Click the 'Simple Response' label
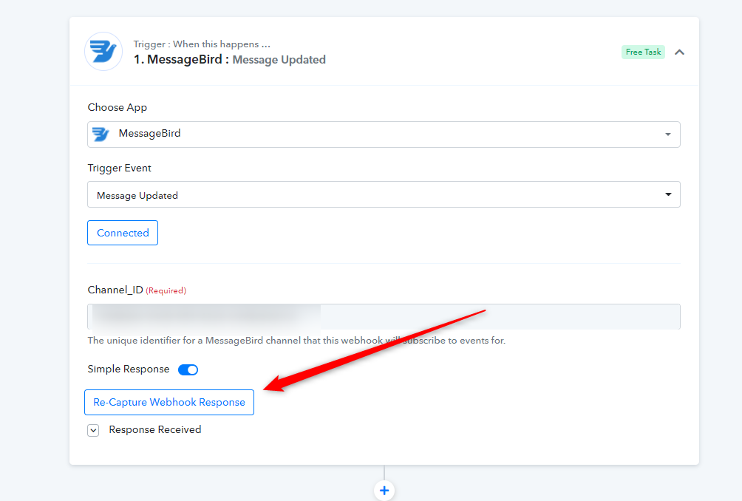742x501 pixels. 129,369
